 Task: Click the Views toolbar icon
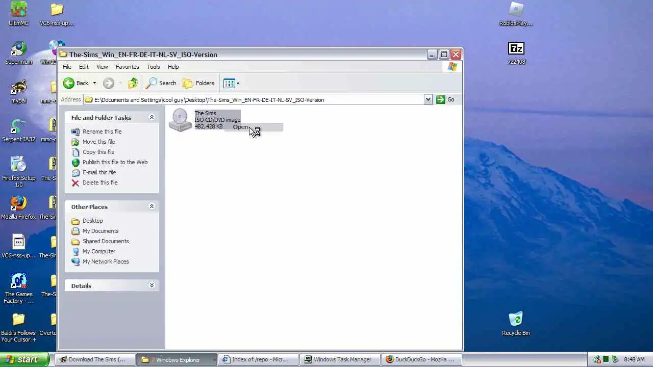click(x=229, y=83)
